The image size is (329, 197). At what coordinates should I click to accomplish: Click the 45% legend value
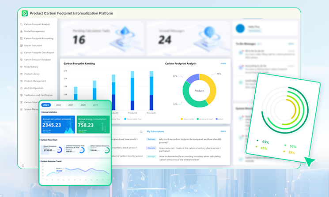[264, 148]
